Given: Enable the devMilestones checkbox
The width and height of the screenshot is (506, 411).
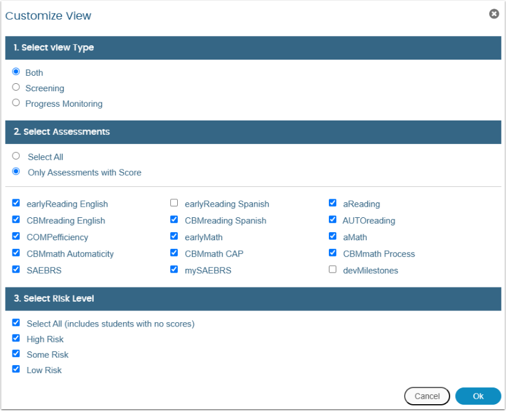Looking at the screenshot, I should pos(333,269).
